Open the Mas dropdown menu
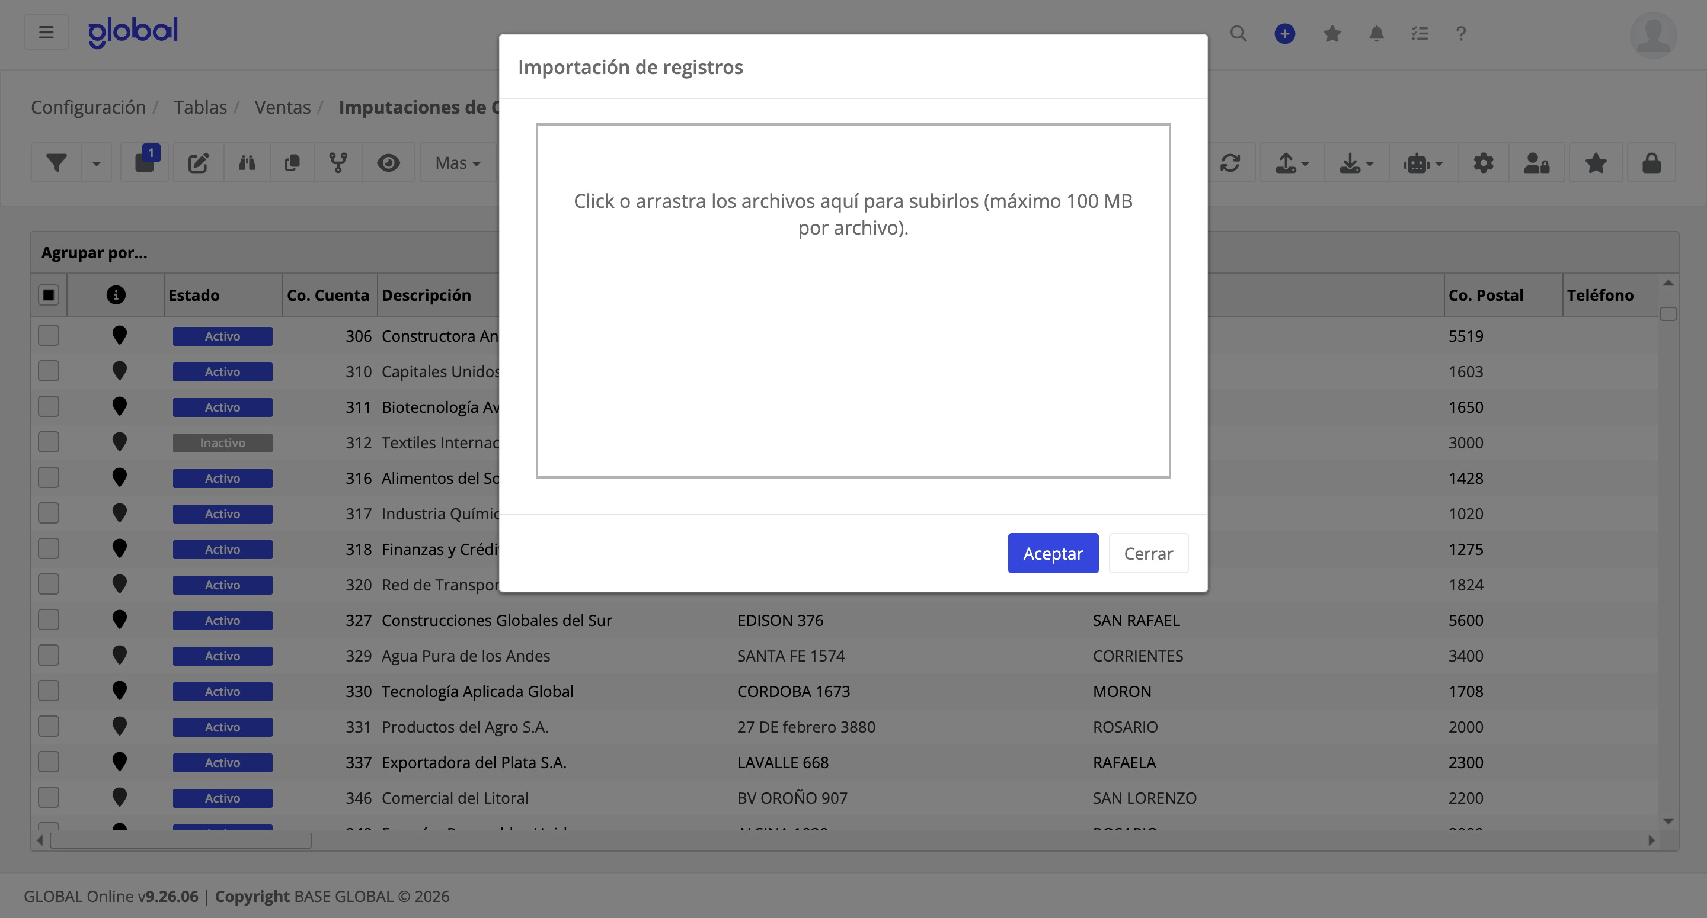 [458, 162]
